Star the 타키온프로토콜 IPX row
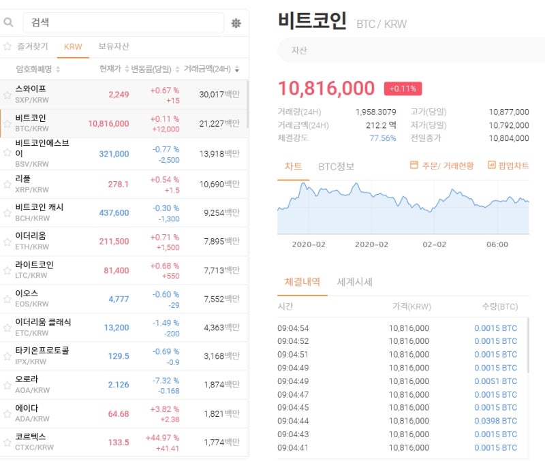 tap(7, 356)
